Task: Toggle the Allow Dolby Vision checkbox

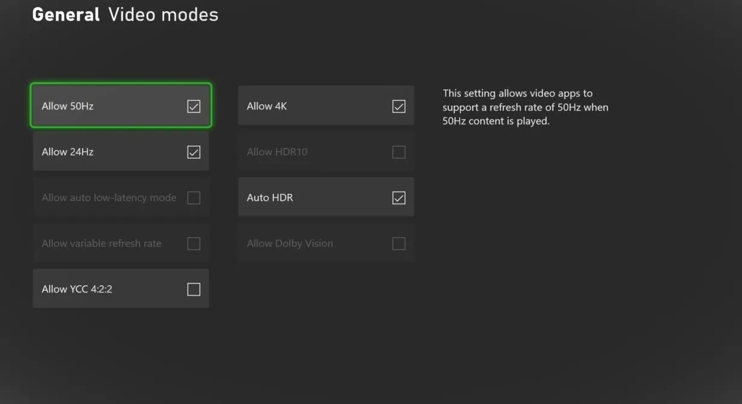Action: 399,244
